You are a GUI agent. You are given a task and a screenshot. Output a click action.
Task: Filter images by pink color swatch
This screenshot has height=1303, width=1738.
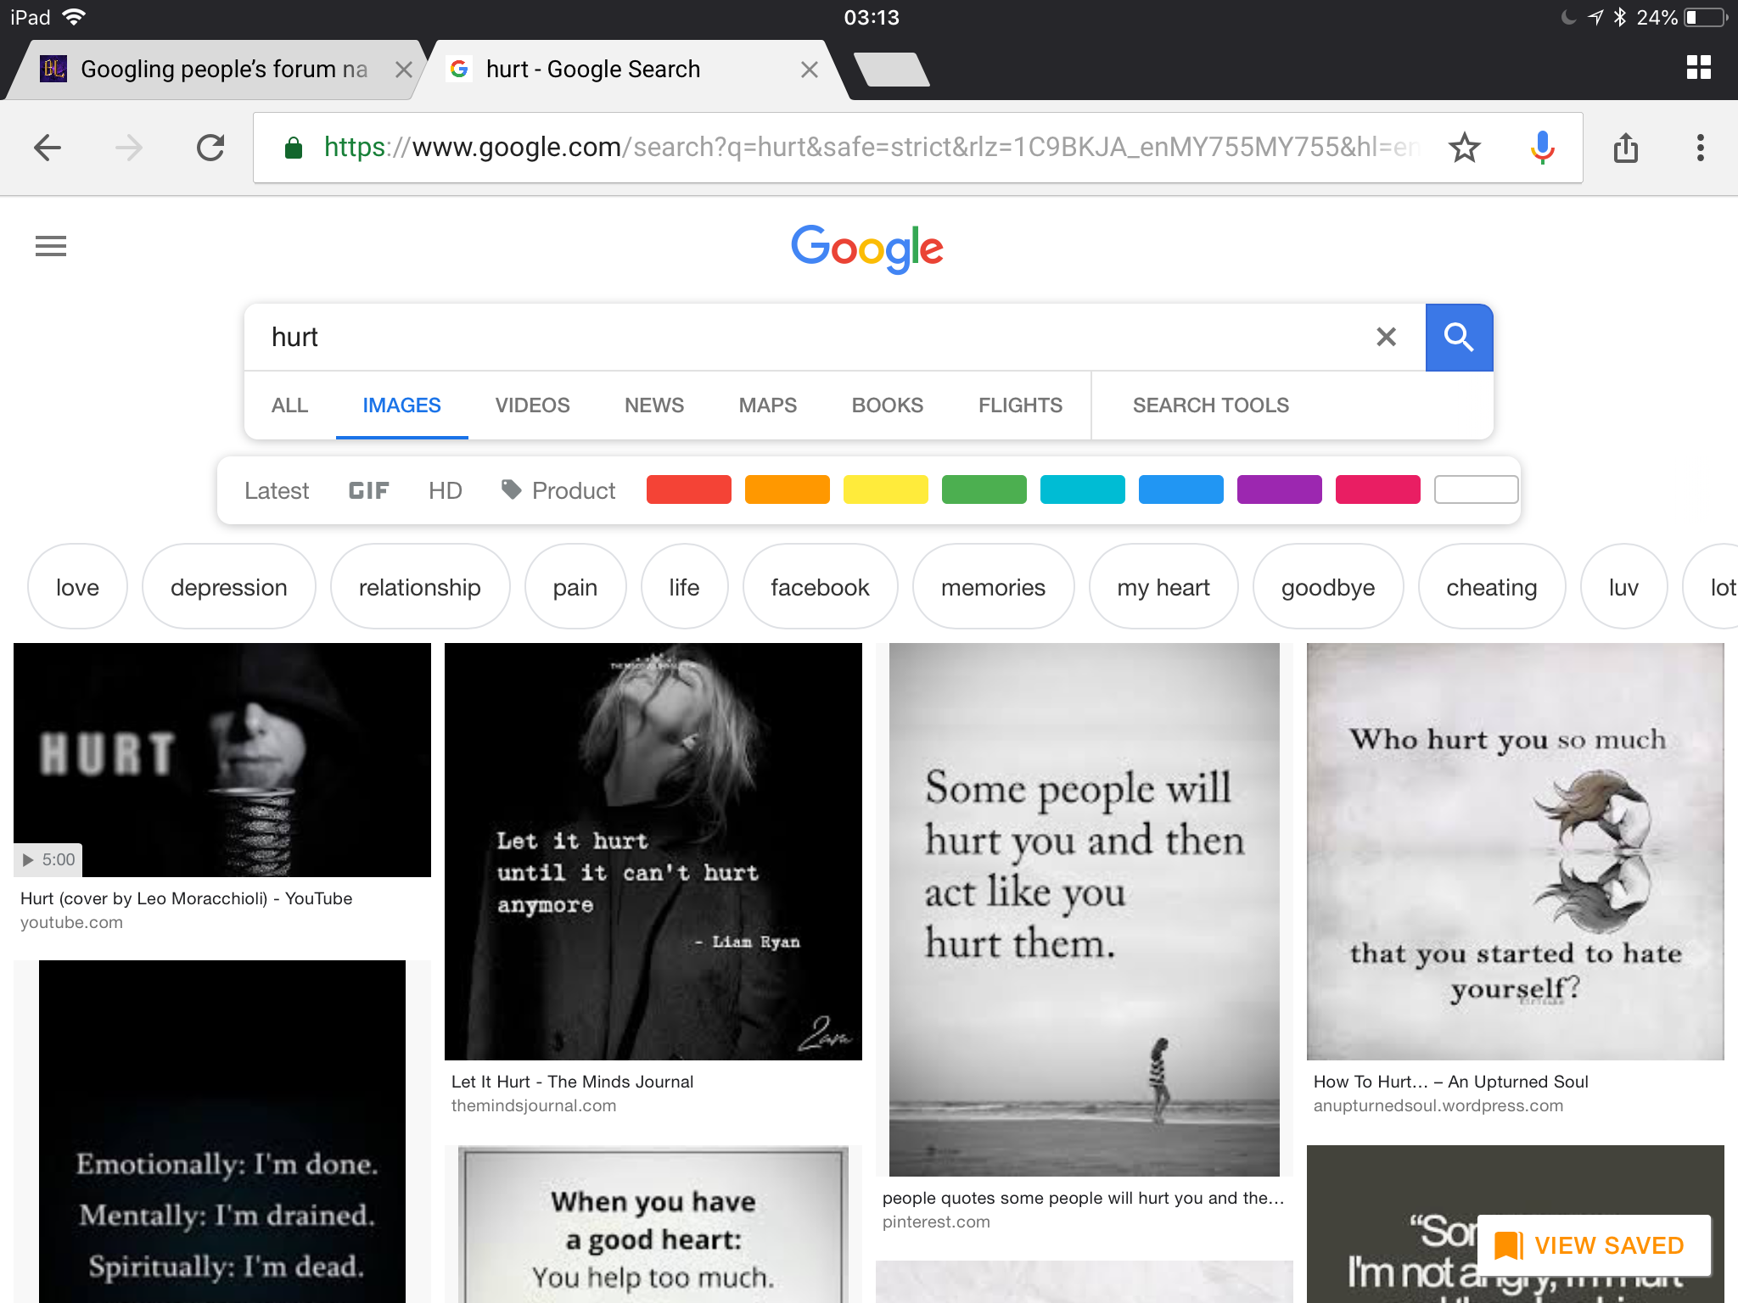(x=1377, y=489)
